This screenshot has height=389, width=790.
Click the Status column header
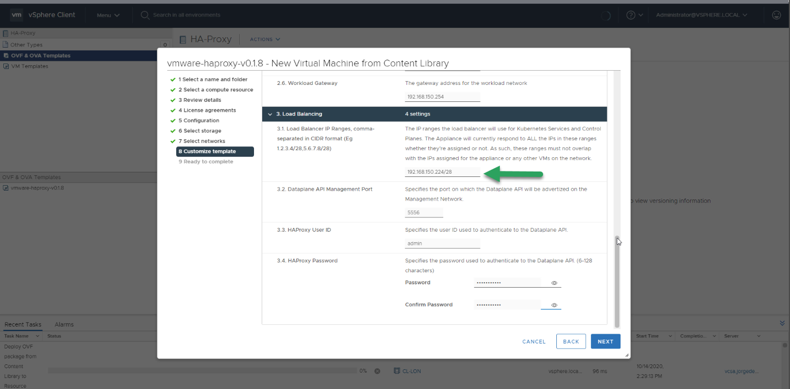click(54, 336)
